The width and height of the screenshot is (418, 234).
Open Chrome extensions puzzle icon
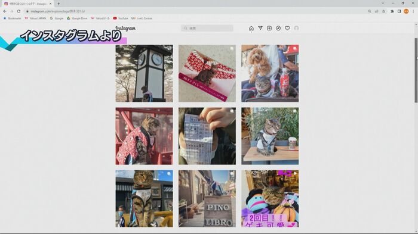point(392,11)
